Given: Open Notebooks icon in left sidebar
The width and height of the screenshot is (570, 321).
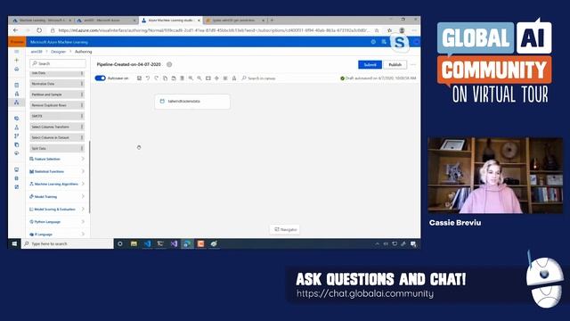Looking at the screenshot, I should [x=16, y=86].
